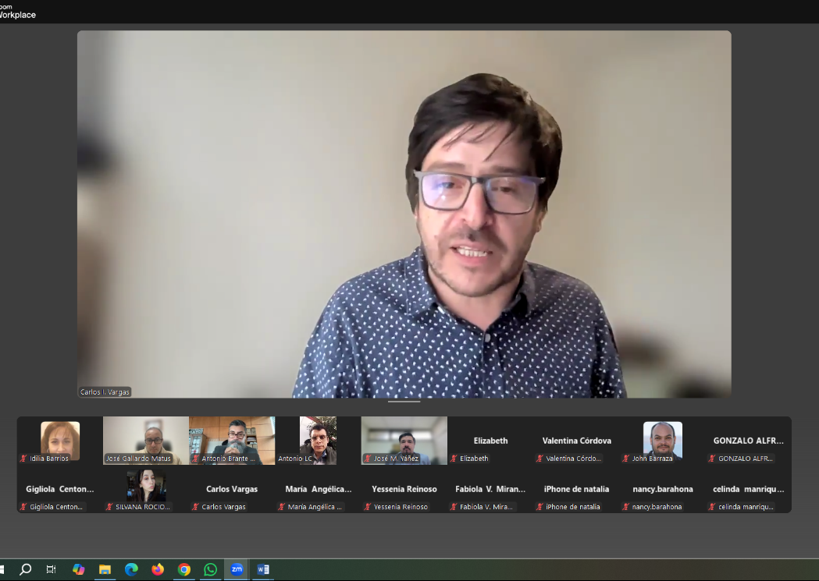Image resolution: width=819 pixels, height=581 pixels.
Task: Click muted mic icon beside Gigliola Centon...
Action: click(23, 506)
